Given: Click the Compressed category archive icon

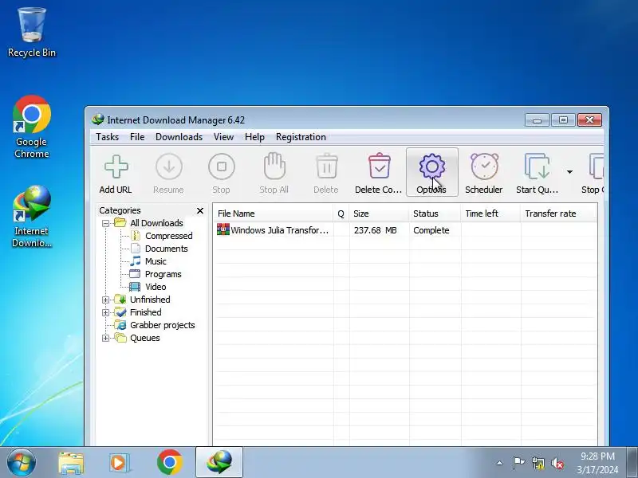Looking at the screenshot, I should coord(136,236).
